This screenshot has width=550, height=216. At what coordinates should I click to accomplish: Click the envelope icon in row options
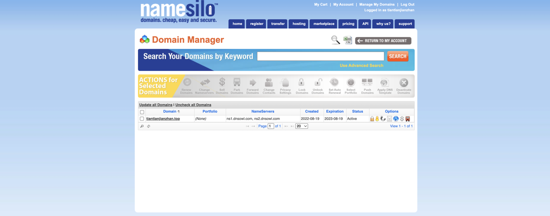(x=390, y=119)
